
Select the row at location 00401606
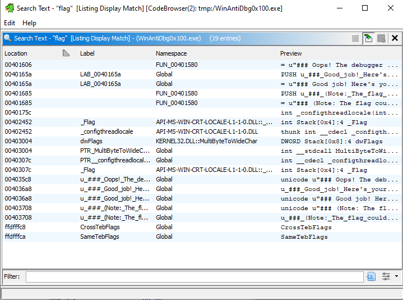coord(202,65)
